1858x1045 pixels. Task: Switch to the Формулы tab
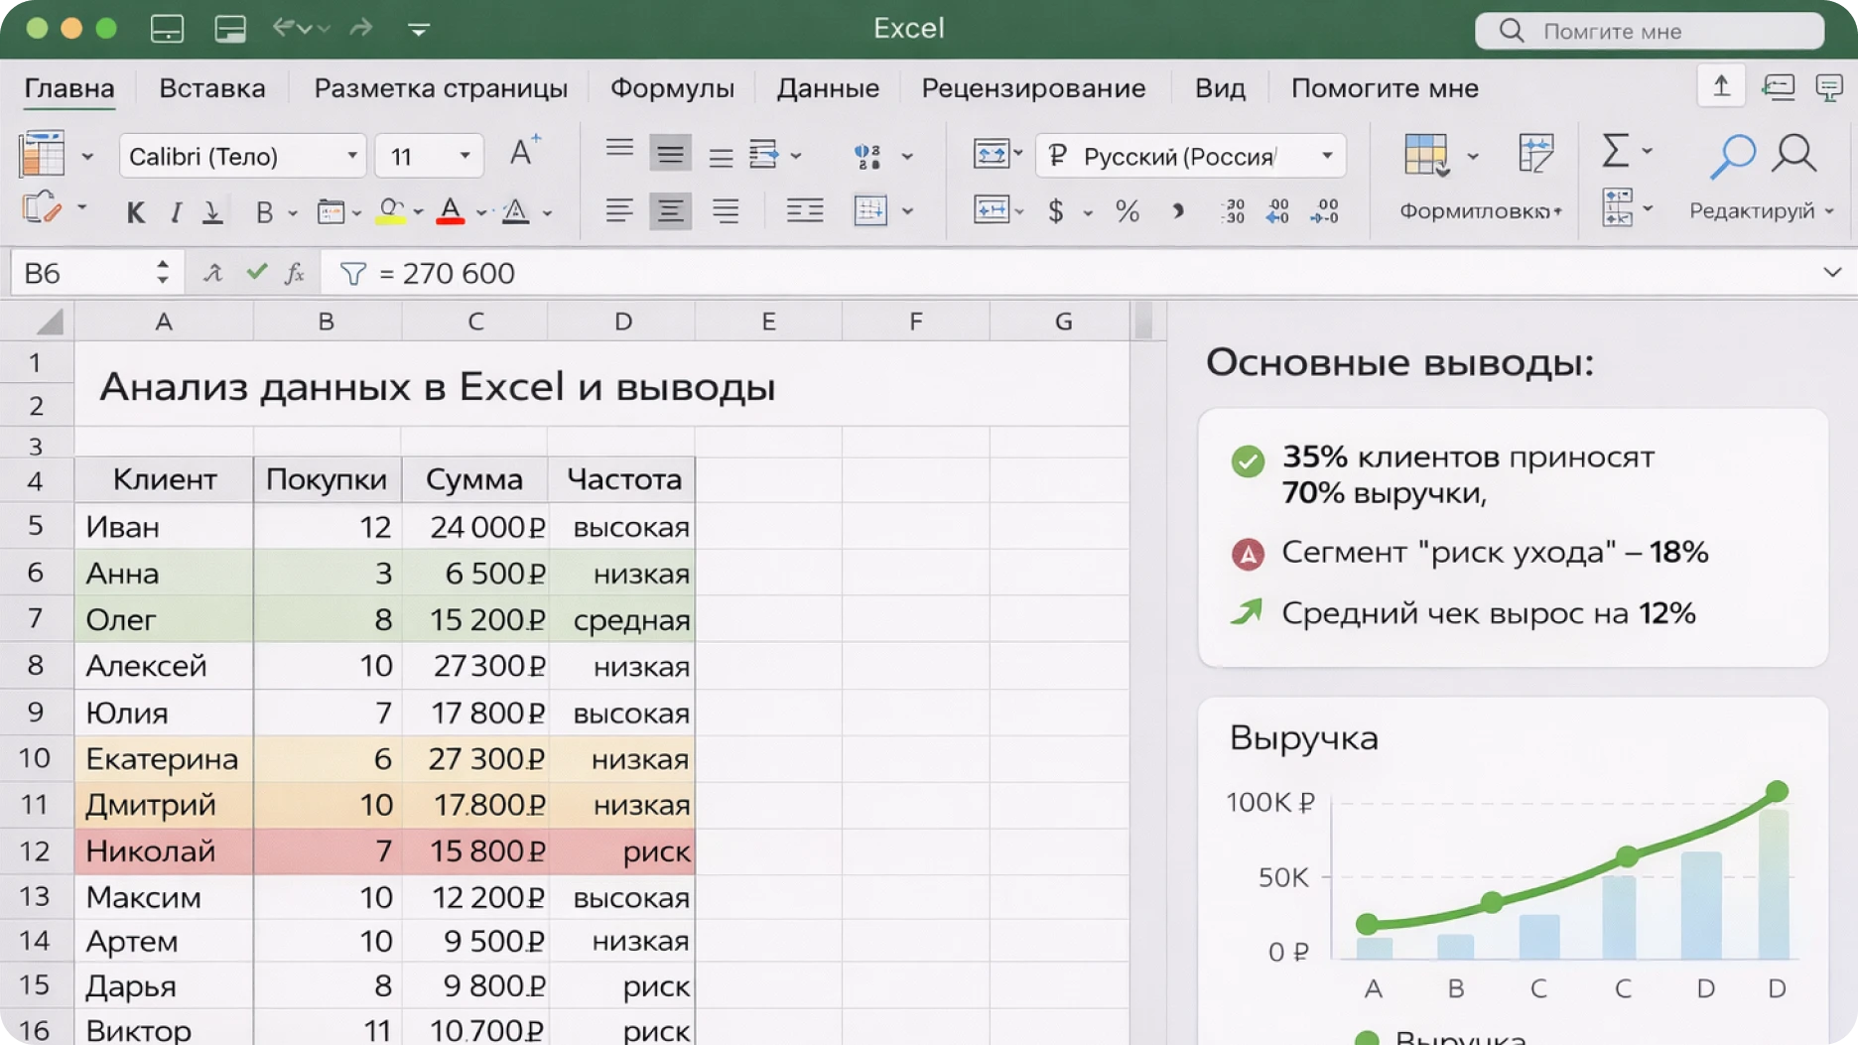coord(672,88)
